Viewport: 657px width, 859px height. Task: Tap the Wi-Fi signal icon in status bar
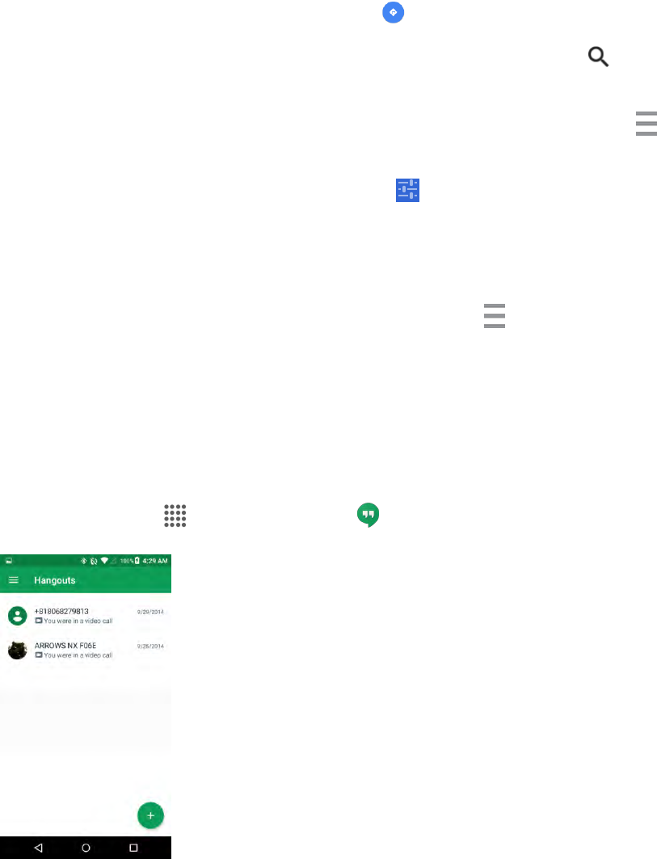pyautogui.click(x=104, y=561)
